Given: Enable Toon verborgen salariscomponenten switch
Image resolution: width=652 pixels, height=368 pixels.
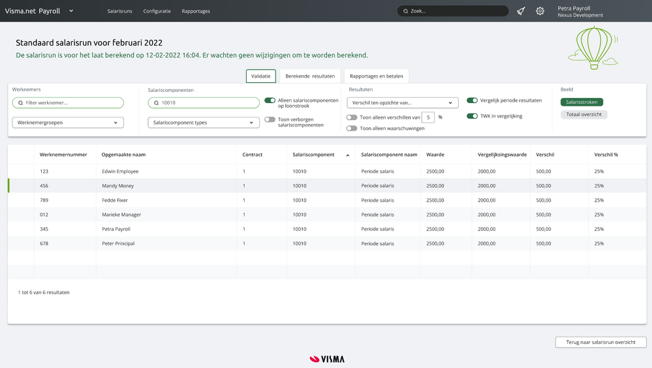Looking at the screenshot, I should pos(270,119).
